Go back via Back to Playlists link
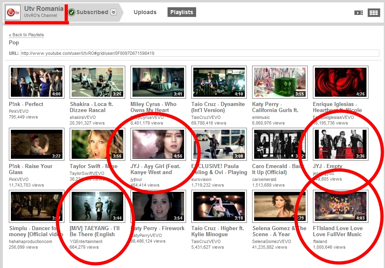This screenshot has height=268, width=385. [26, 35]
